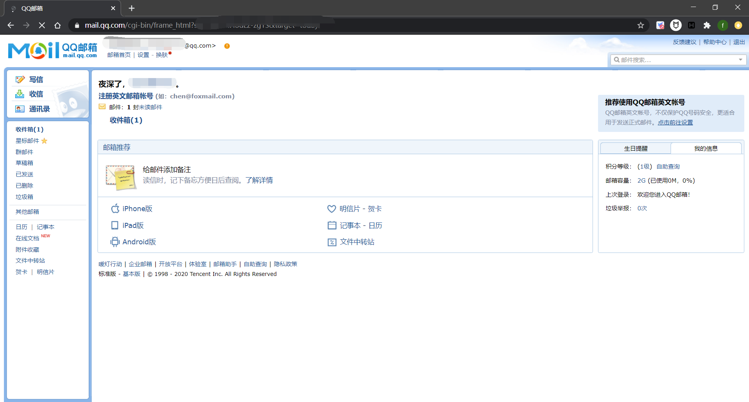
Task: Open the sidebar 文件中转站 link
Action: click(30, 261)
